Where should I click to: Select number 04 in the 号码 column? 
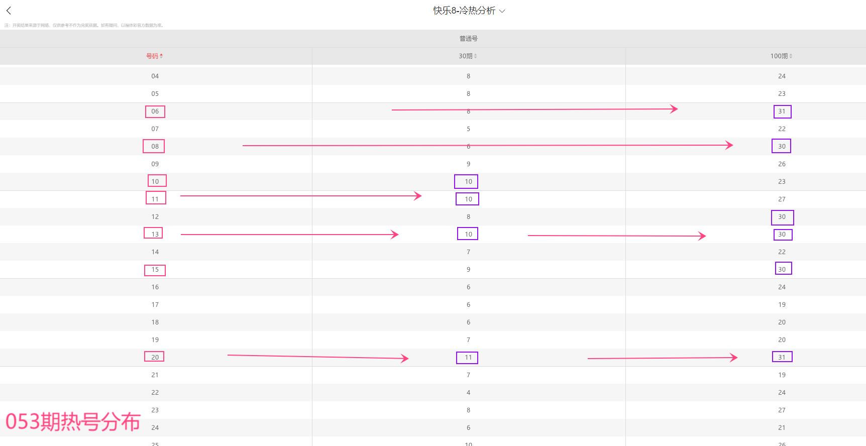[x=155, y=76]
